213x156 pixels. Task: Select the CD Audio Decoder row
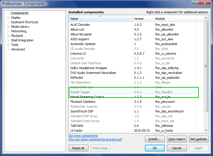pyautogui.click(x=132, y=49)
